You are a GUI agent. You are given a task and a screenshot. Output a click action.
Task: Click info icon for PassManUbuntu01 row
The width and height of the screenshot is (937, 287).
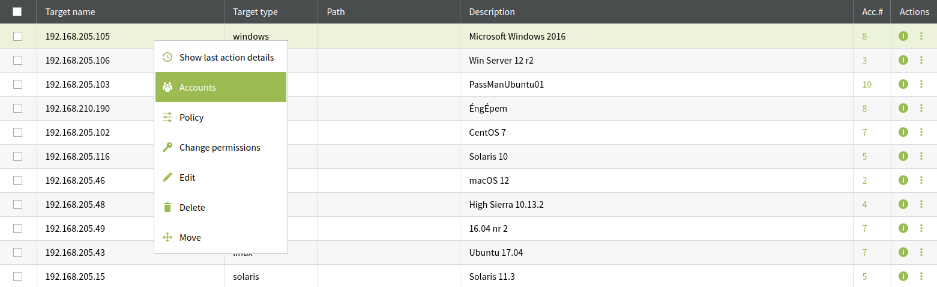click(x=903, y=84)
